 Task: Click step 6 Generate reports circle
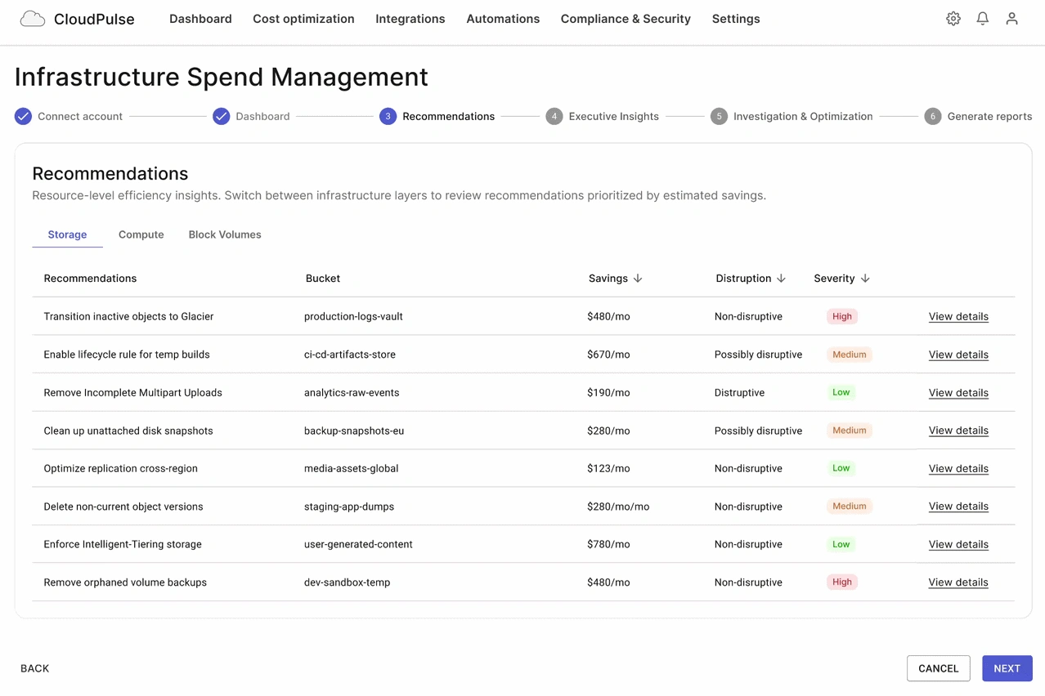(933, 116)
